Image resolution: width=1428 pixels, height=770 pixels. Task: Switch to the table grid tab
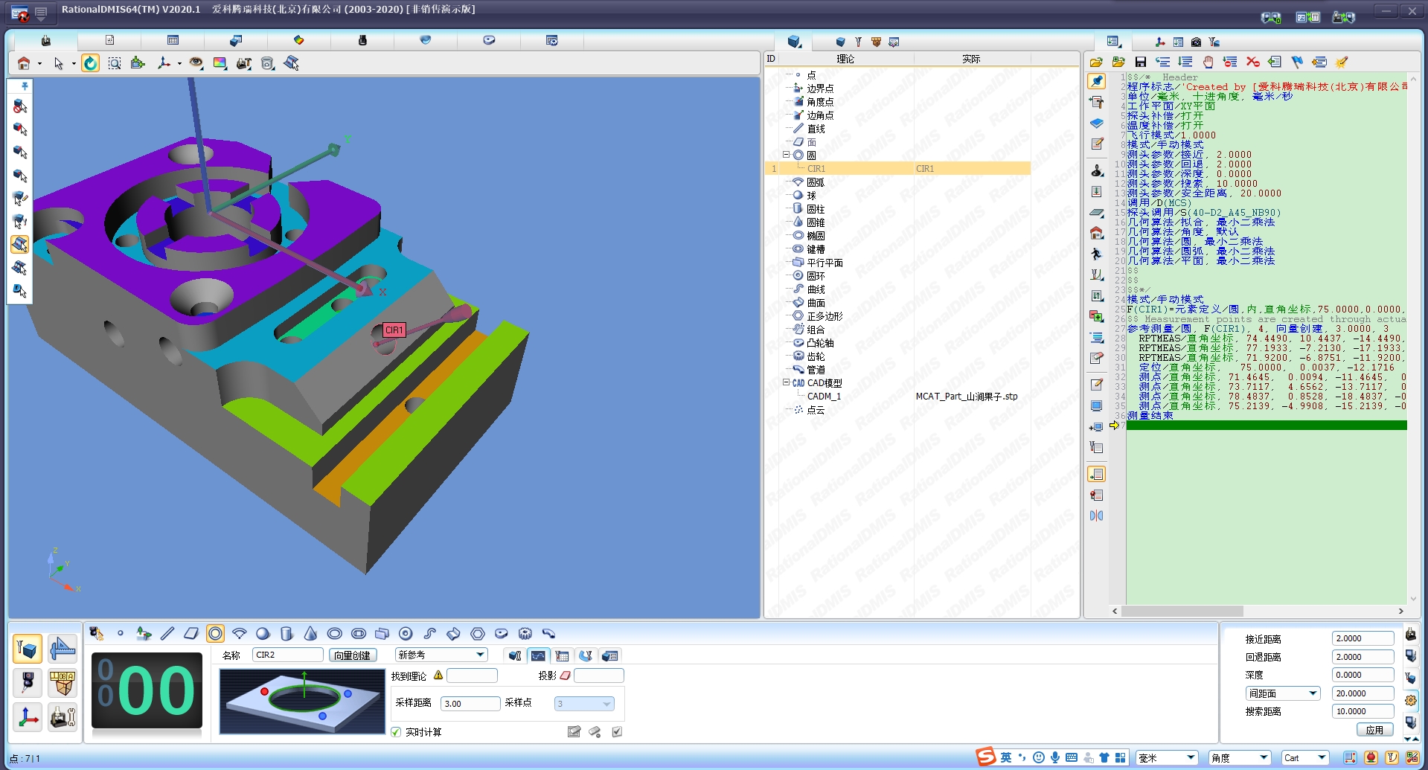tap(173, 40)
